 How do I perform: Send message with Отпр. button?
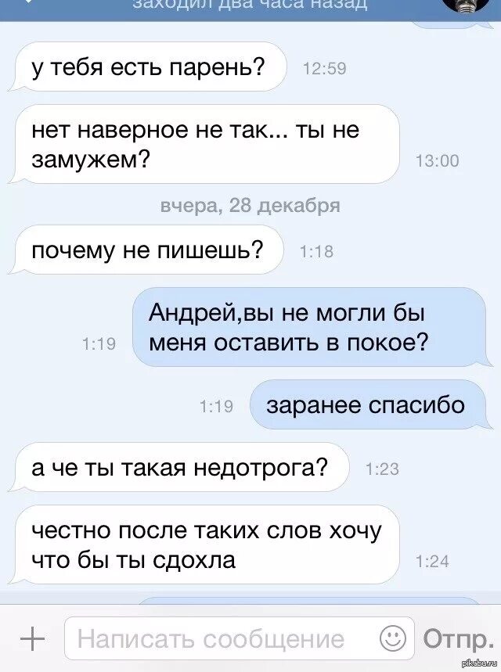(x=456, y=639)
